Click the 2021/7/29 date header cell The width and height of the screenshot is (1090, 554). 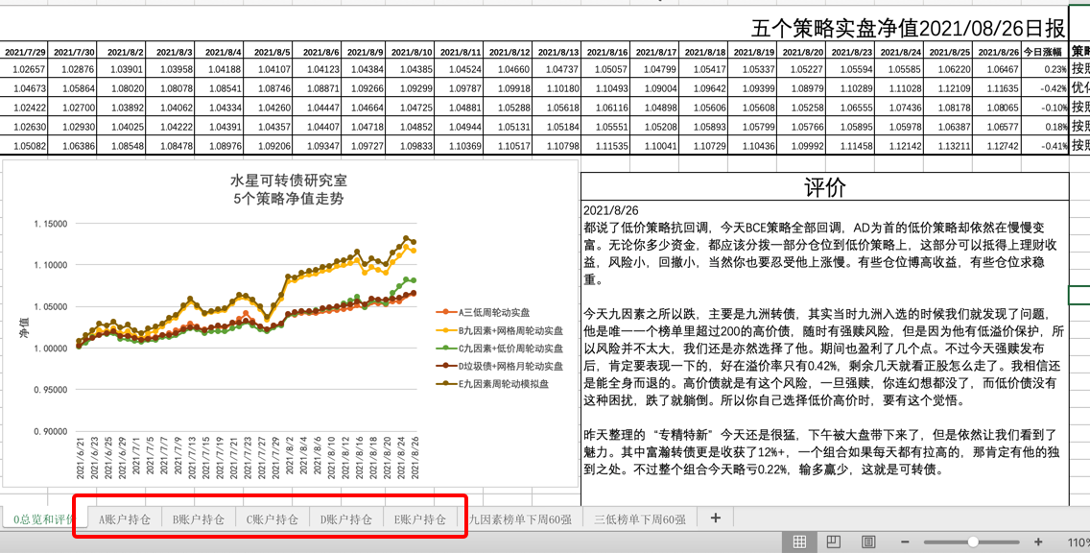tap(25, 52)
